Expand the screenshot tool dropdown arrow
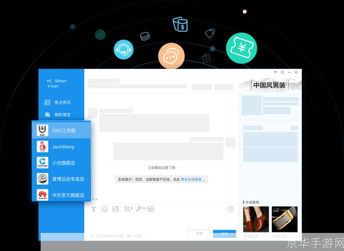 point(132,208)
